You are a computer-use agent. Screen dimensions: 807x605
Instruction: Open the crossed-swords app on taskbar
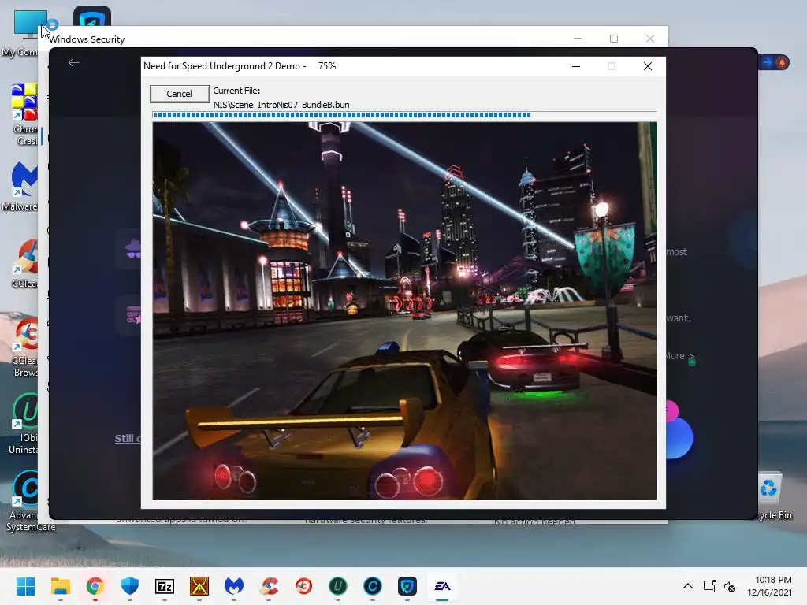click(199, 586)
